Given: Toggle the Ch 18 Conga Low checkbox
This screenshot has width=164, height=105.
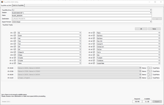Looking at the screenshot, I should tap(94, 47).
